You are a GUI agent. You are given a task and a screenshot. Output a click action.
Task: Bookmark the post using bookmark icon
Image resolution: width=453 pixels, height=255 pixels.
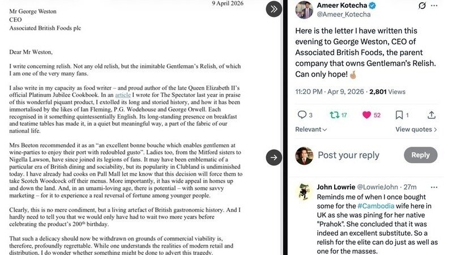point(399,115)
